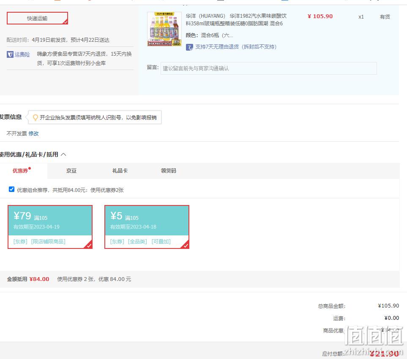Click the product price ¥105.90
Image resolution: width=407 pixels, height=359 pixels.
tap(320, 16)
